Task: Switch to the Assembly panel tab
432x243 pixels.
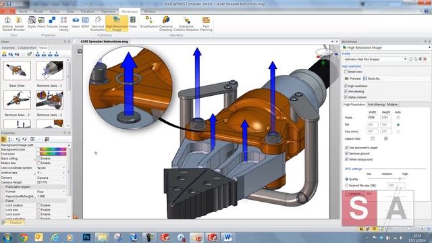Action: tap(8, 48)
